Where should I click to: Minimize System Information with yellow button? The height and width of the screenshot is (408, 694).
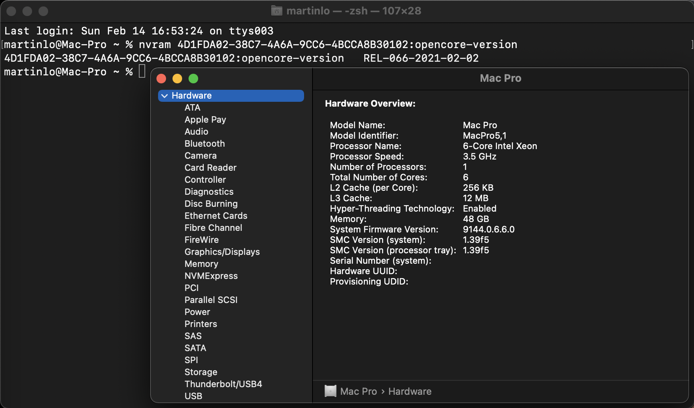click(x=177, y=79)
